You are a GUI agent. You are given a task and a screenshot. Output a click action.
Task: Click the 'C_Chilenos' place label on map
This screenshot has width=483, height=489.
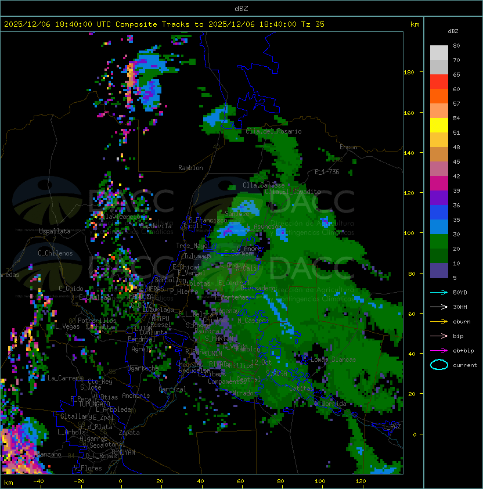55,253
